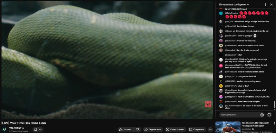
Task: Expand the 'Интересные сообщения' chat filter dropdown
Action: pyautogui.click(x=234, y=4)
